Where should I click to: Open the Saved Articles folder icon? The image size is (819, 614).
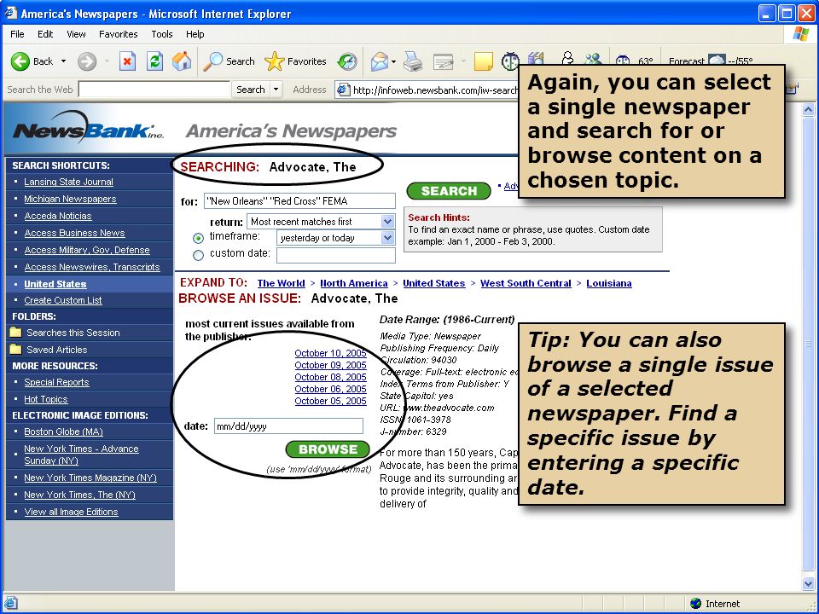pyautogui.click(x=15, y=350)
